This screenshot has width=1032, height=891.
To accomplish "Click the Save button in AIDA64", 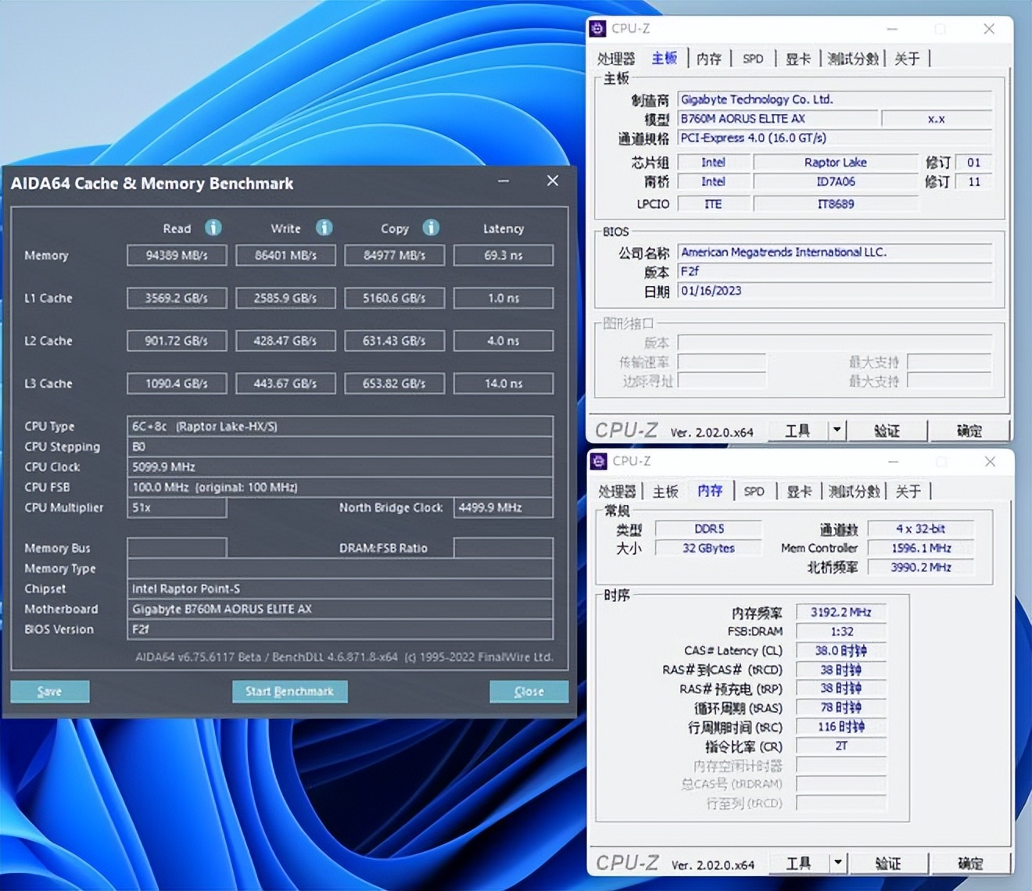I will [x=49, y=691].
